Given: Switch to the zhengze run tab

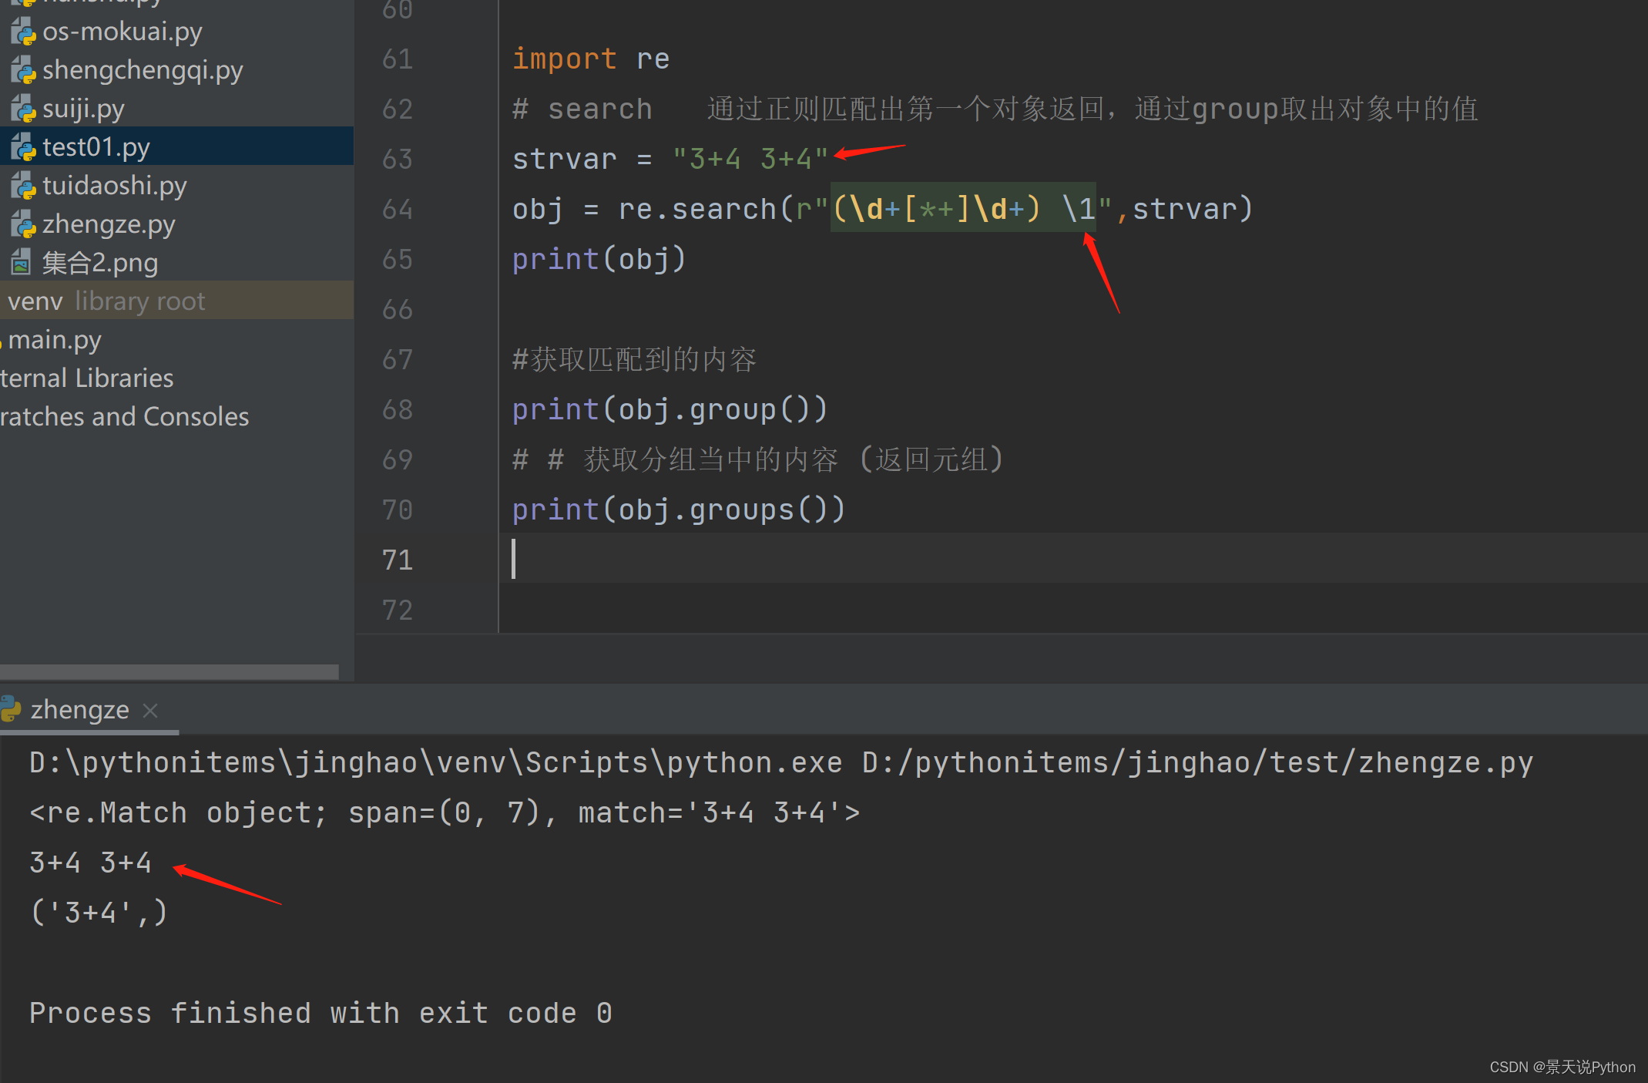Looking at the screenshot, I should click(x=79, y=709).
